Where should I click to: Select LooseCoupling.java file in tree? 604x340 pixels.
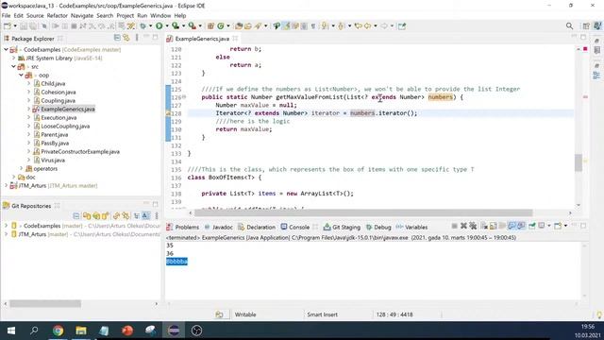(65, 126)
